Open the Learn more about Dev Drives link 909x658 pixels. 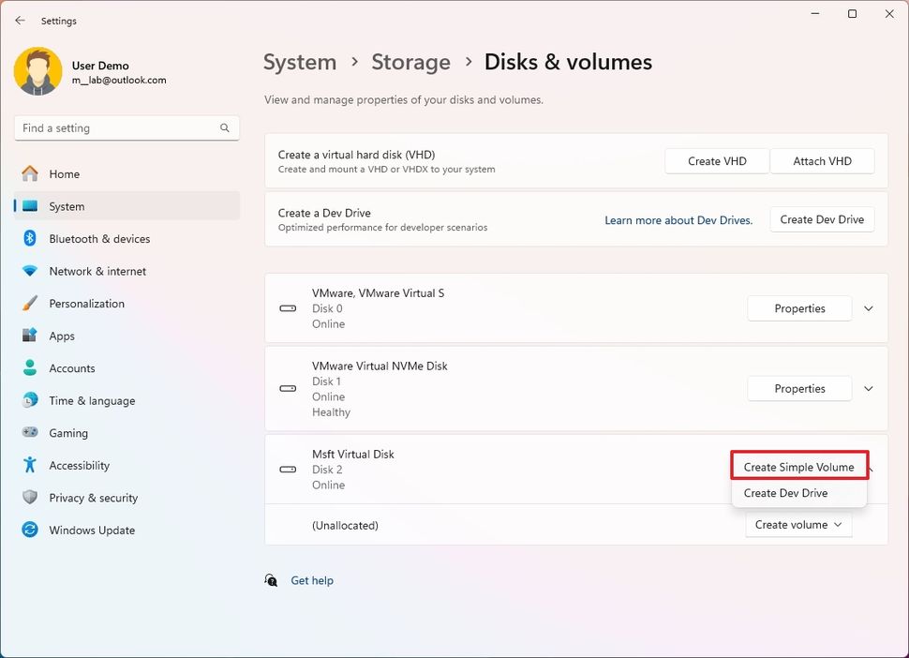tap(678, 219)
